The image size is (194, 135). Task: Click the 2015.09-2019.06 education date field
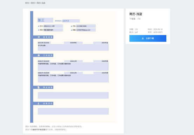coord(44,43)
